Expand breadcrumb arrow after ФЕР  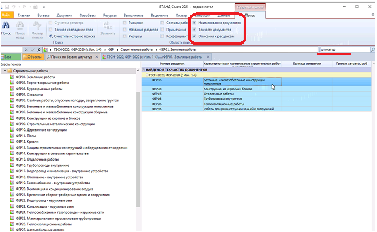[x=118, y=50]
